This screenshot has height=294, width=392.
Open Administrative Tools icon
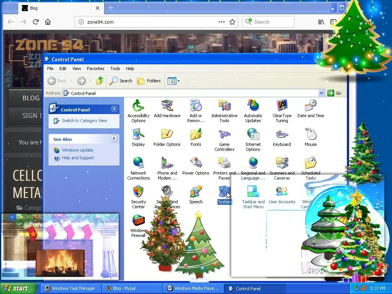tap(224, 111)
